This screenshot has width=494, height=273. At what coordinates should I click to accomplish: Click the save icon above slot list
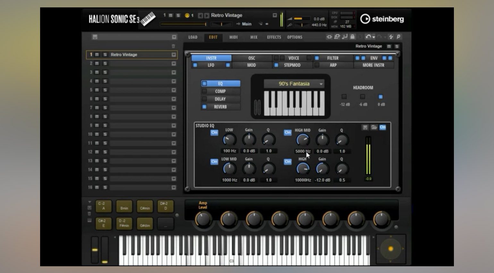click(95, 37)
